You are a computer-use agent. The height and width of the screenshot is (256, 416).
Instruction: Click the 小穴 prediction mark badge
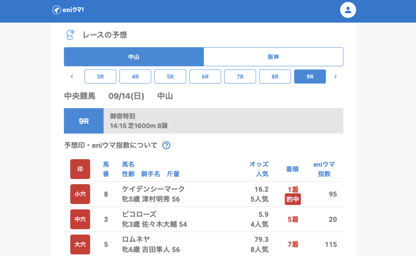pyautogui.click(x=80, y=194)
